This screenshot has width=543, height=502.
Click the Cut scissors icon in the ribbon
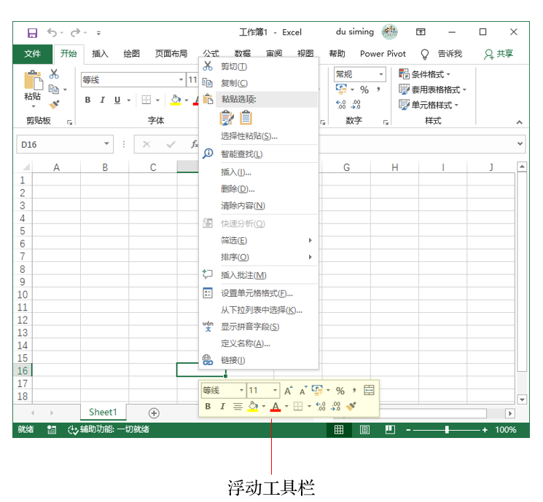coord(54,73)
